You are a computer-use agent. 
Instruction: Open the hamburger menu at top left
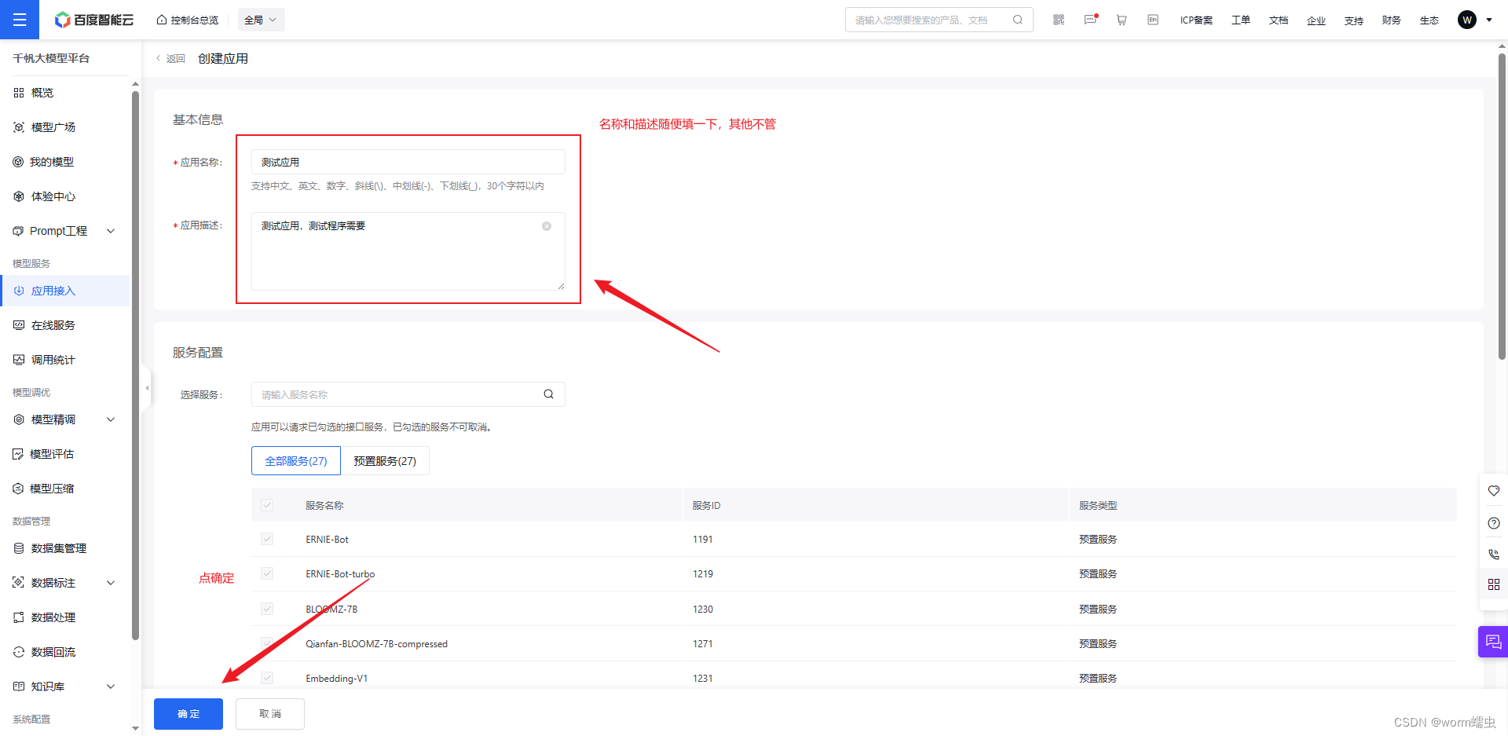(x=20, y=20)
